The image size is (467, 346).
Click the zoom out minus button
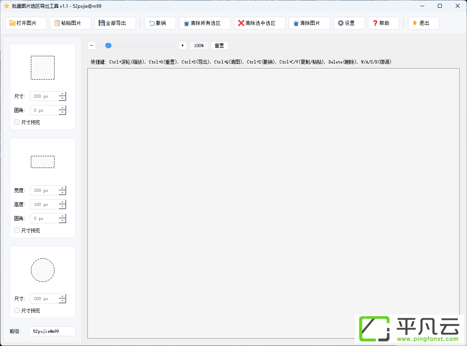[92, 46]
